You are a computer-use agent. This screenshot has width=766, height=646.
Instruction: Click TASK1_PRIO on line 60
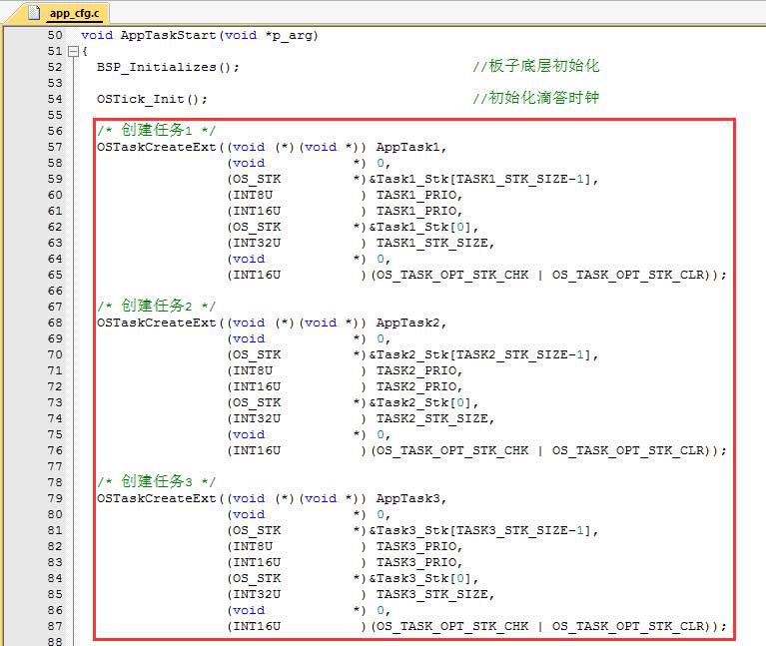tap(416, 195)
